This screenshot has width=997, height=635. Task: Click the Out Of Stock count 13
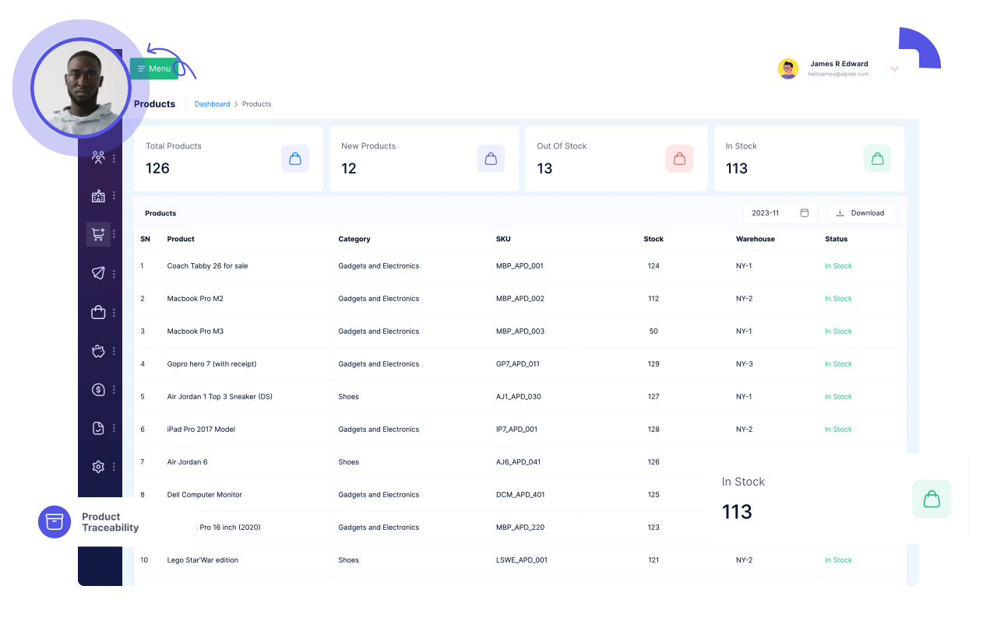tap(544, 169)
